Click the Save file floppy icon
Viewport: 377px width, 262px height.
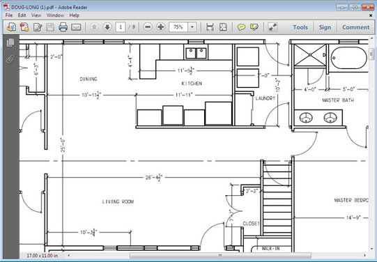[x=50, y=27]
